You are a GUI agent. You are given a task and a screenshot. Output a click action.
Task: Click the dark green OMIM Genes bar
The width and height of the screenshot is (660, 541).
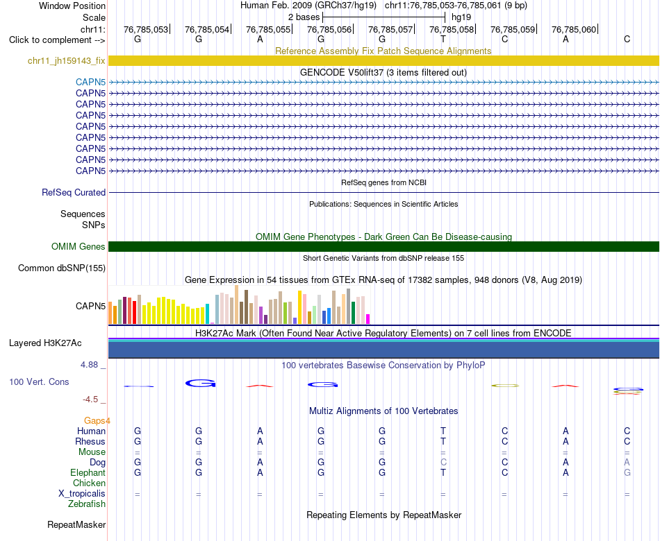[383, 246]
